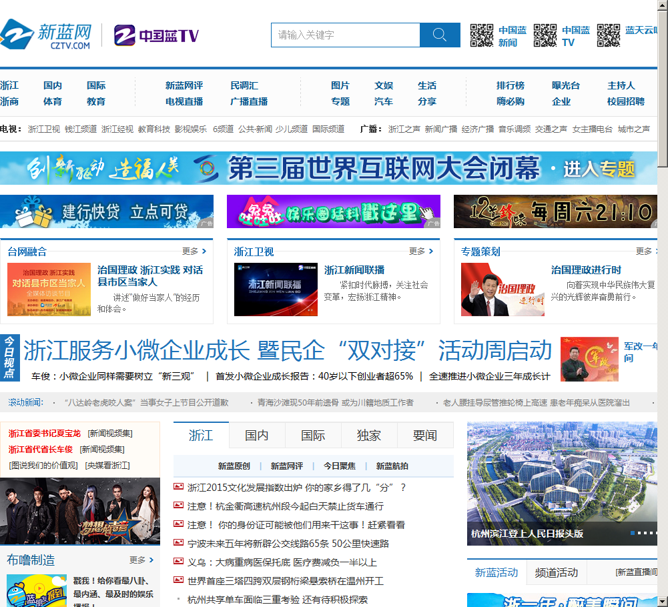Switch to the 浙江 news tab
The width and height of the screenshot is (668, 607).
point(201,436)
